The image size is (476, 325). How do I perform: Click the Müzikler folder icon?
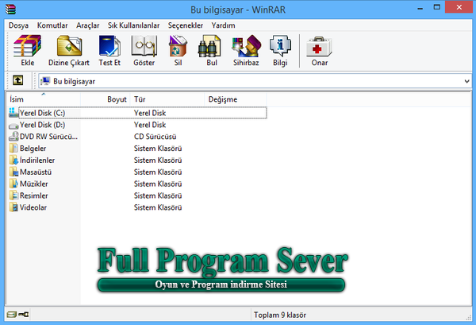point(13,184)
